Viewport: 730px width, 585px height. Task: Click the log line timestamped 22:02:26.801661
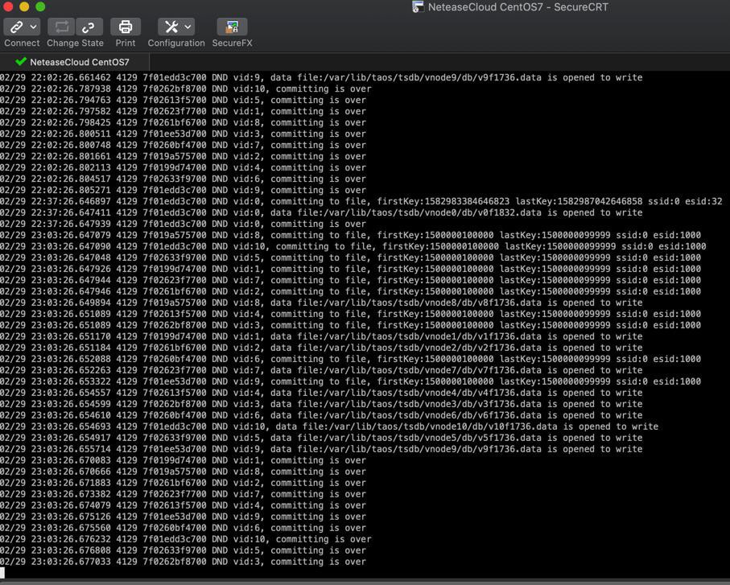coord(183,156)
